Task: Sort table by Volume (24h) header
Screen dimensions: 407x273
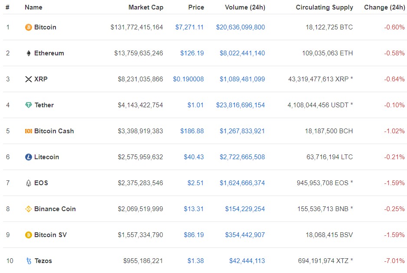Action: (245, 7)
